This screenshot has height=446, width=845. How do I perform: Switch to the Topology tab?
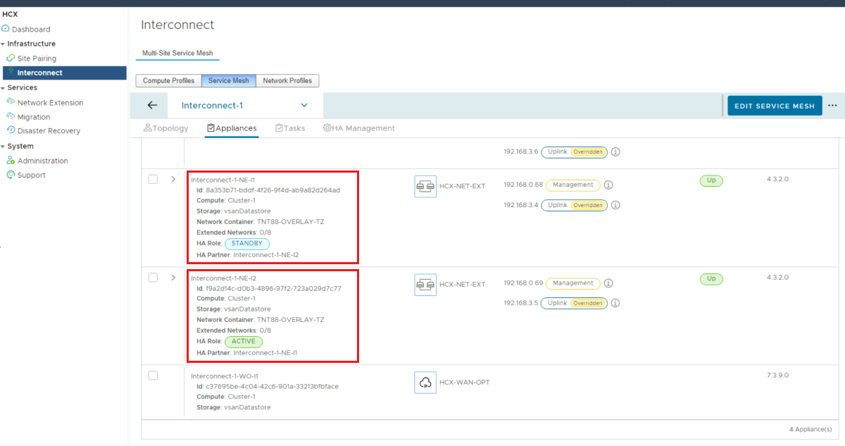coord(165,128)
